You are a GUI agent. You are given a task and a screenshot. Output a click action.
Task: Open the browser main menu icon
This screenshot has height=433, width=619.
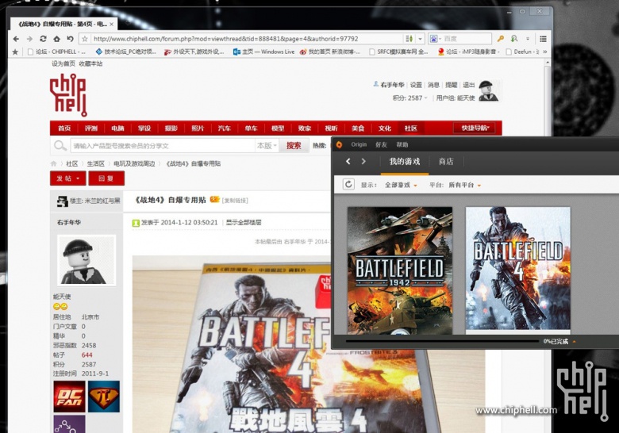point(543,39)
